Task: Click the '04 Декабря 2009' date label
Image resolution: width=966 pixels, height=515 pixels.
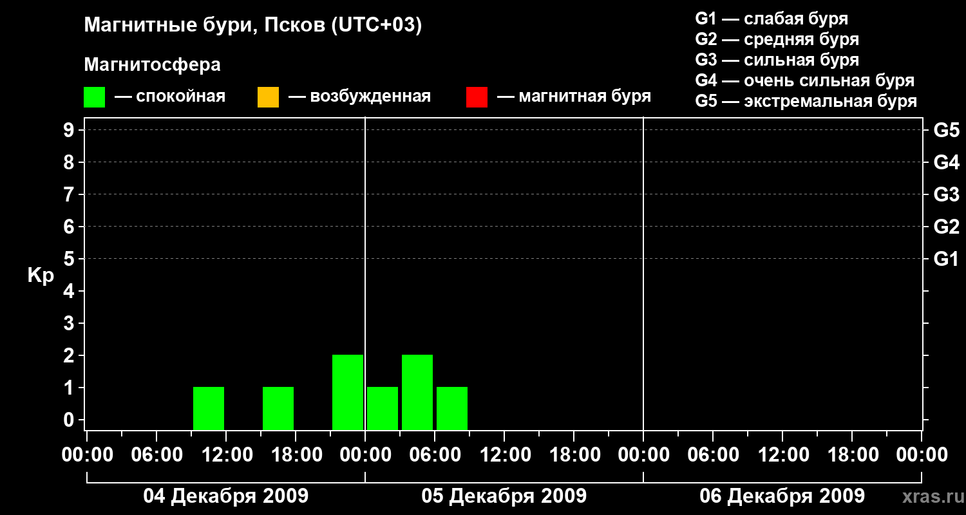Action: (x=225, y=496)
